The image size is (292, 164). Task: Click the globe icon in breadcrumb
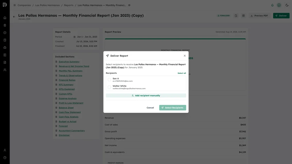(129, 5)
